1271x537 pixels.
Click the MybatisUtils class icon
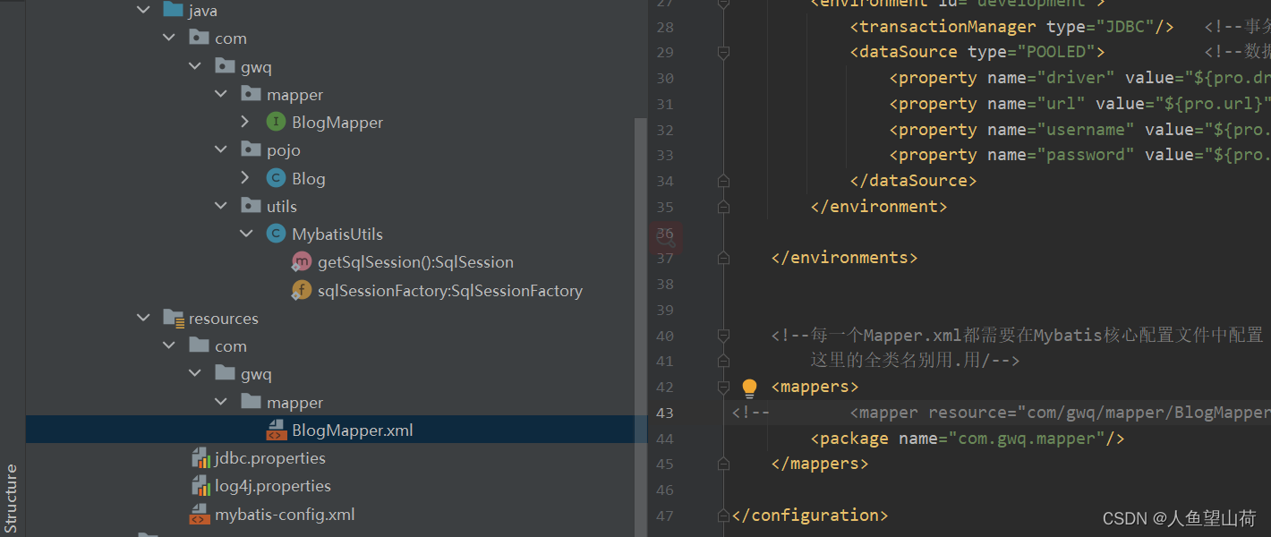pyautogui.click(x=277, y=234)
